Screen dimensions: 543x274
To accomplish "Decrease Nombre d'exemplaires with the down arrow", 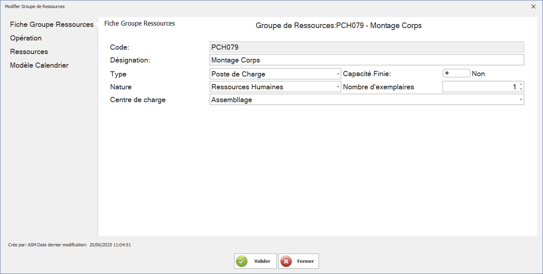I will click(x=521, y=89).
